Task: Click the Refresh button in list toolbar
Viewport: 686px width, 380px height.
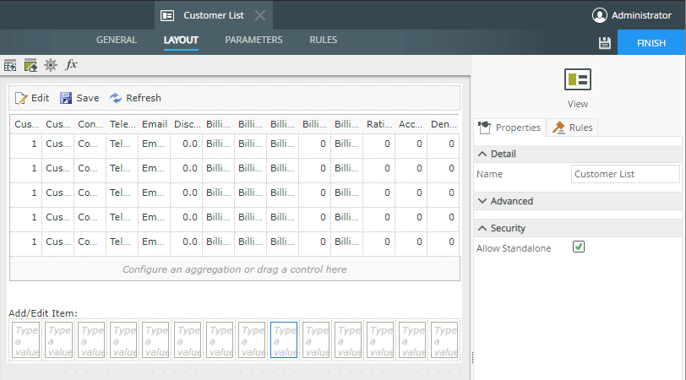Action: click(135, 98)
